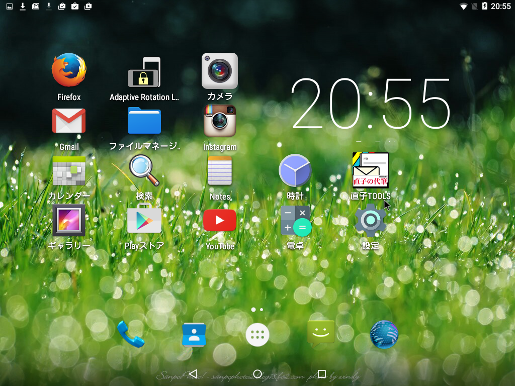The width and height of the screenshot is (515, 386).
Task: Launch Instagram app
Action: [219, 121]
